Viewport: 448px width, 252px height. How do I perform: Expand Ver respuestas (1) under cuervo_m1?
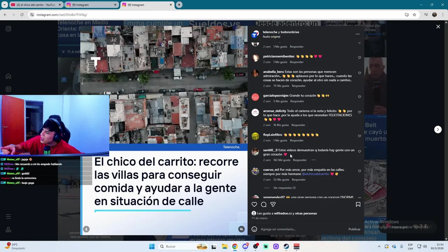(x=284, y=188)
